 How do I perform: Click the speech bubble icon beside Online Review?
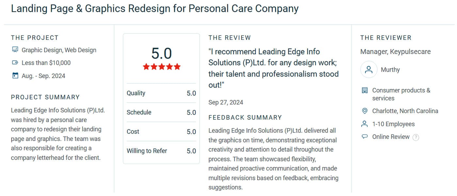[364, 137]
